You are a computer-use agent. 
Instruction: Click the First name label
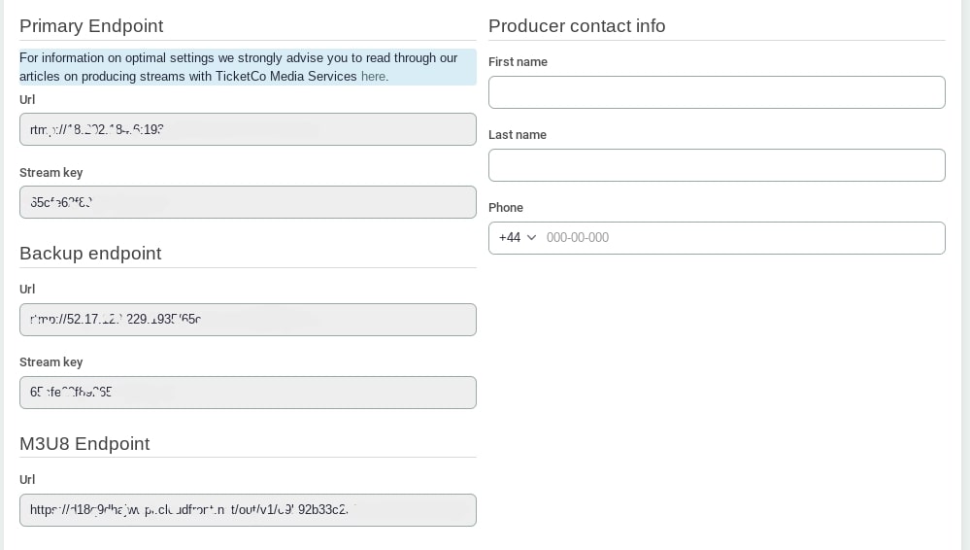pos(518,62)
